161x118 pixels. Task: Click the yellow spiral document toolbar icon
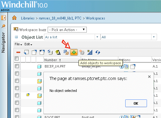(58, 52)
